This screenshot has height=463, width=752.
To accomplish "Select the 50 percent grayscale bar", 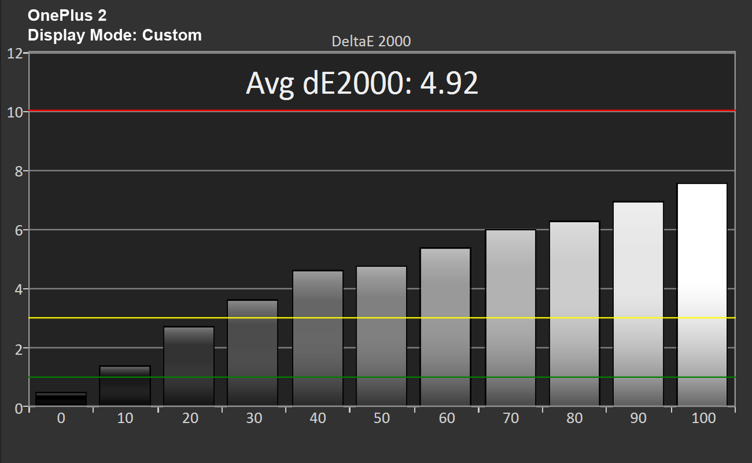I will pos(382,336).
